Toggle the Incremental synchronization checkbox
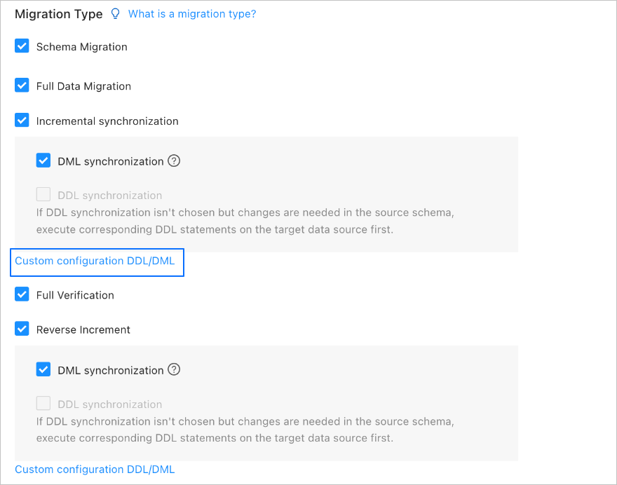Screen dimensions: 617x485 pos(22,121)
